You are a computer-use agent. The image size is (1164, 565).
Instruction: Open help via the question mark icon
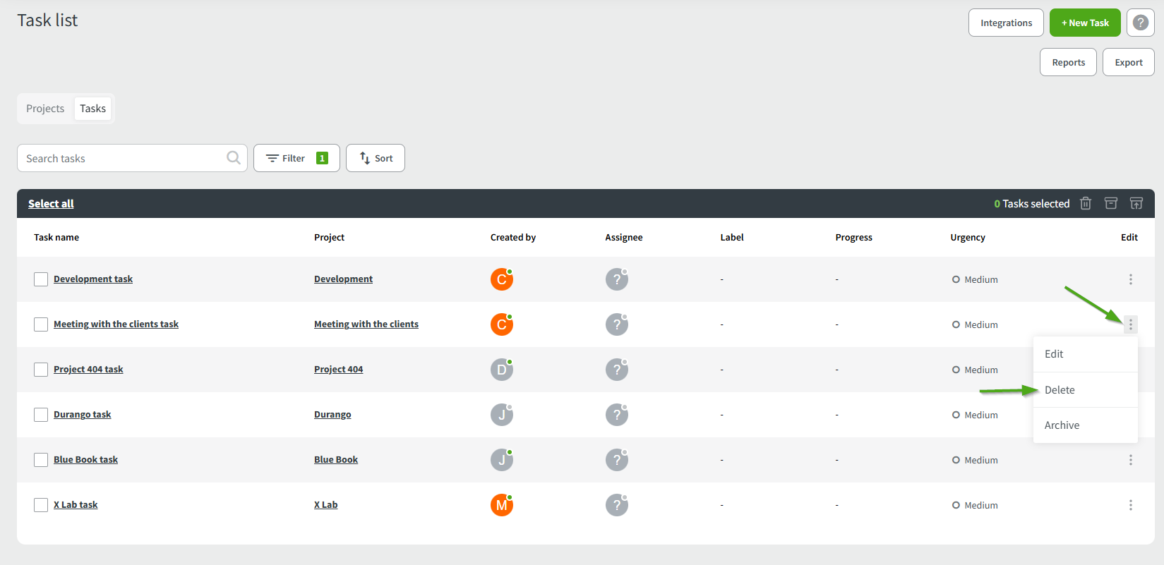[x=1141, y=23]
